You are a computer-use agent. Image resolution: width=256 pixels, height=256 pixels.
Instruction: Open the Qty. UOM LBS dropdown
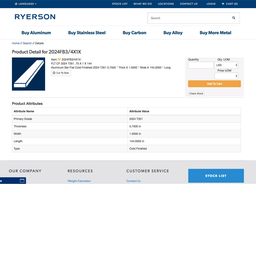pos(226,65)
